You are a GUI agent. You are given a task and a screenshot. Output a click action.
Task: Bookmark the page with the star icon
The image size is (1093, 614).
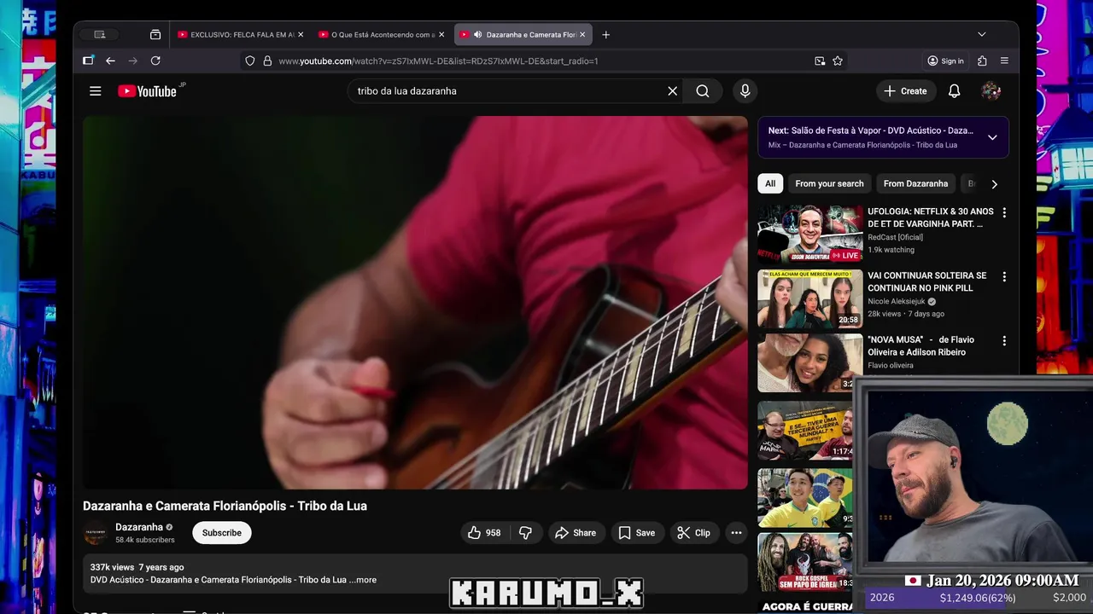click(838, 61)
